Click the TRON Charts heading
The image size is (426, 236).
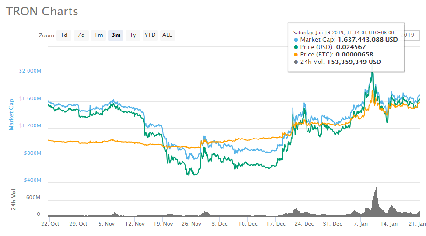[42, 11]
